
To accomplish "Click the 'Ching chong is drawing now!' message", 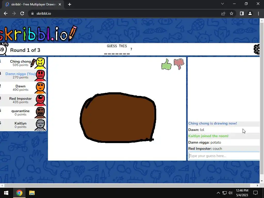I will tap(212, 123).
